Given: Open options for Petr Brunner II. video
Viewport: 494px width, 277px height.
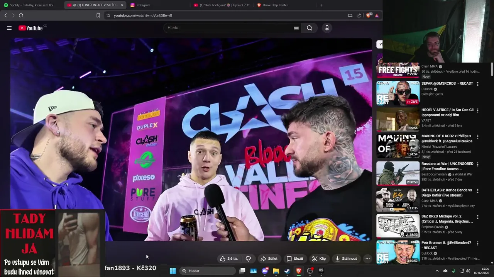Looking at the screenshot, I should pos(478,243).
